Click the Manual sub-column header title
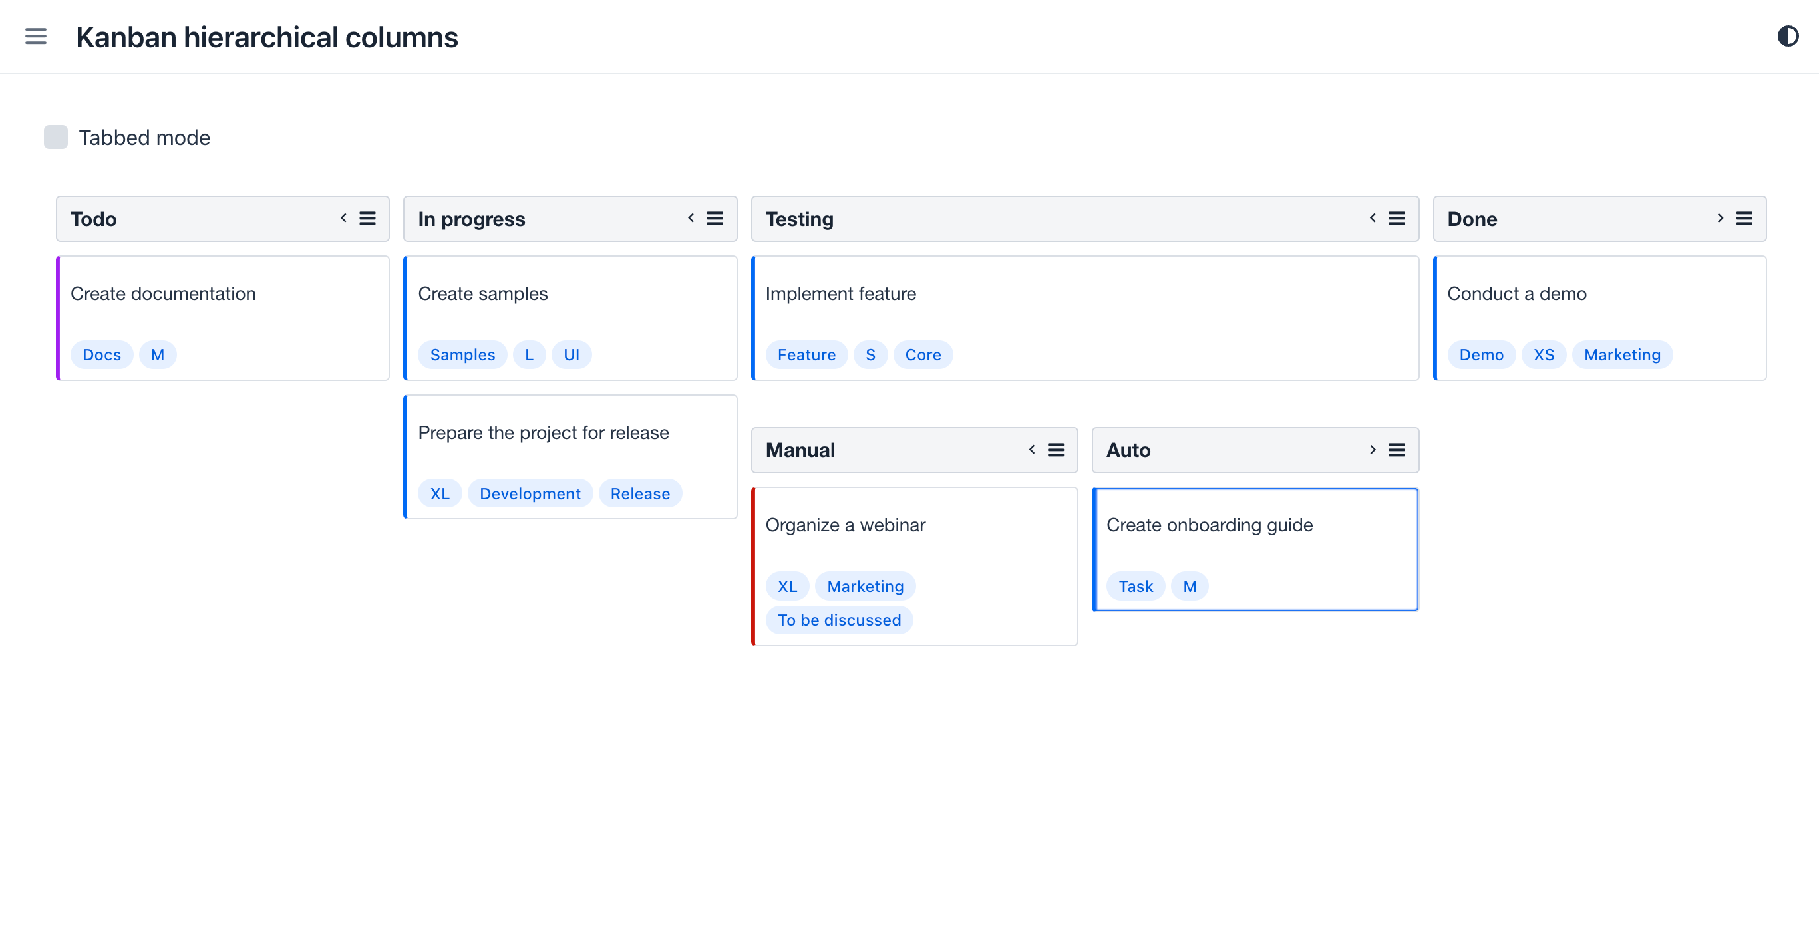Image resolution: width=1819 pixels, height=939 pixels. coord(800,450)
